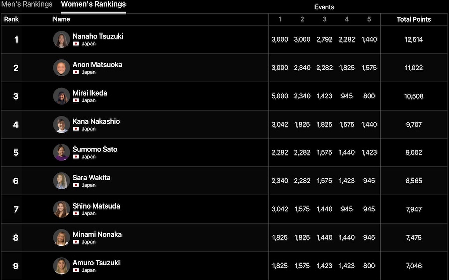Click the Japan flag beside Minami Nonaka
The height and width of the screenshot is (280, 449).
[76, 242]
